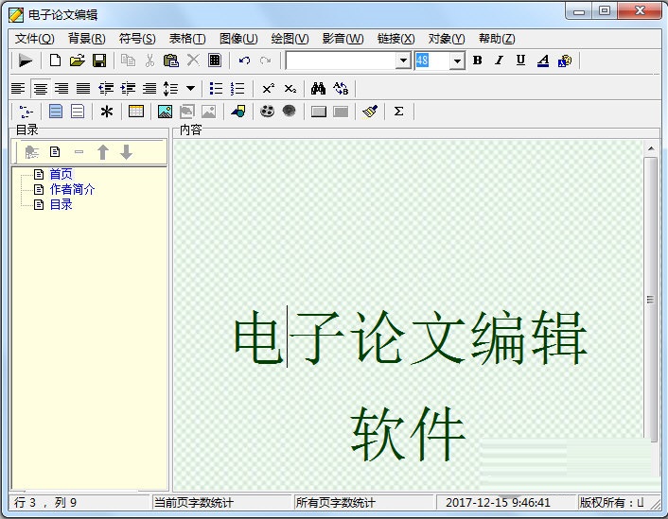Open Find with binoculars icon

point(318,89)
